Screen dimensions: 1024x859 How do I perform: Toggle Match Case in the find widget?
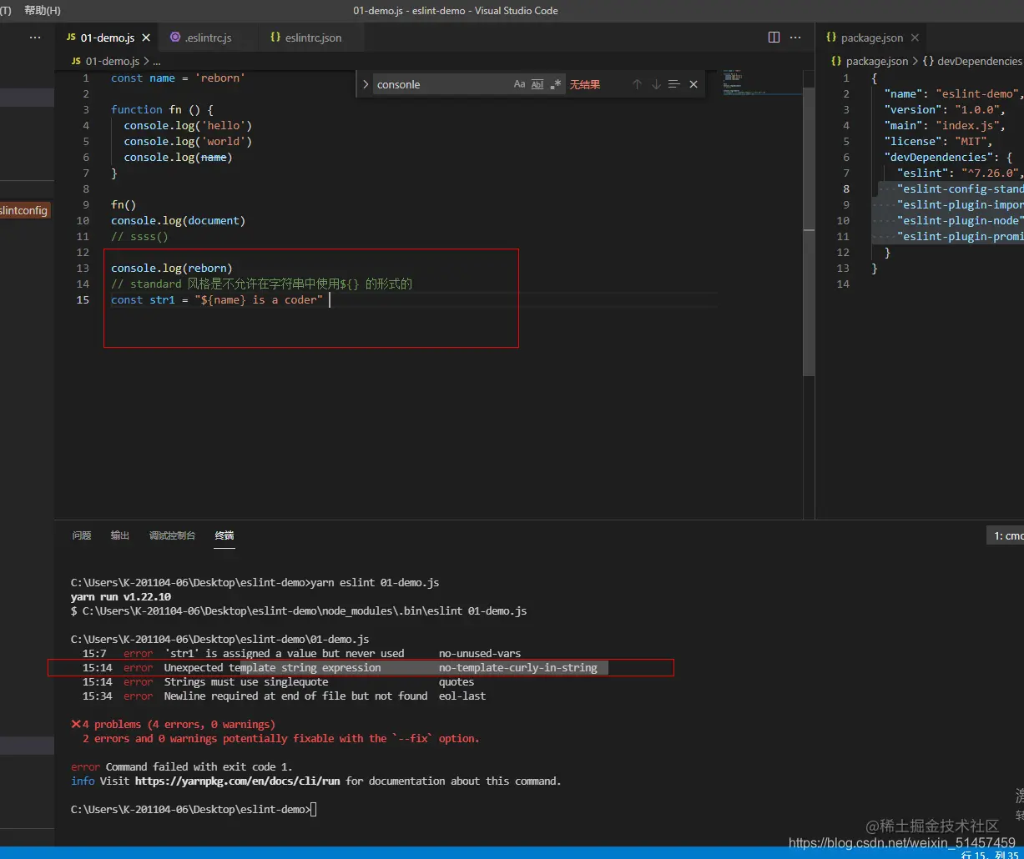click(x=519, y=84)
